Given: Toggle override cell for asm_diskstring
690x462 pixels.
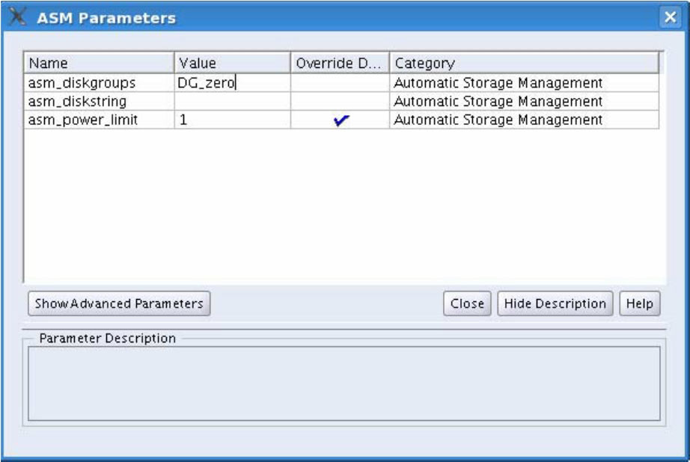Looking at the screenshot, I should coord(340,101).
